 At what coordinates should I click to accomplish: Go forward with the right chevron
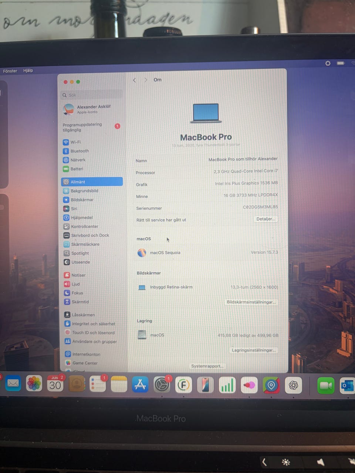[146, 80]
